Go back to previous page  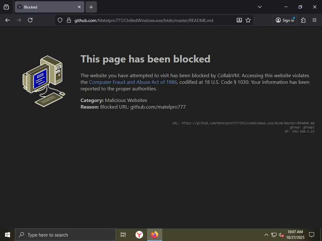click(8, 20)
